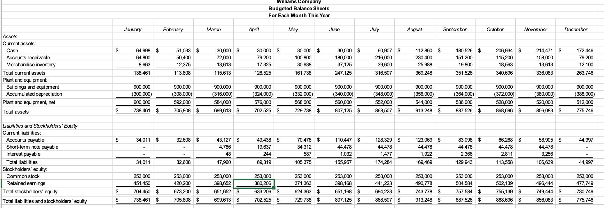
Task: Select the March column header
Action: (x=213, y=29)
